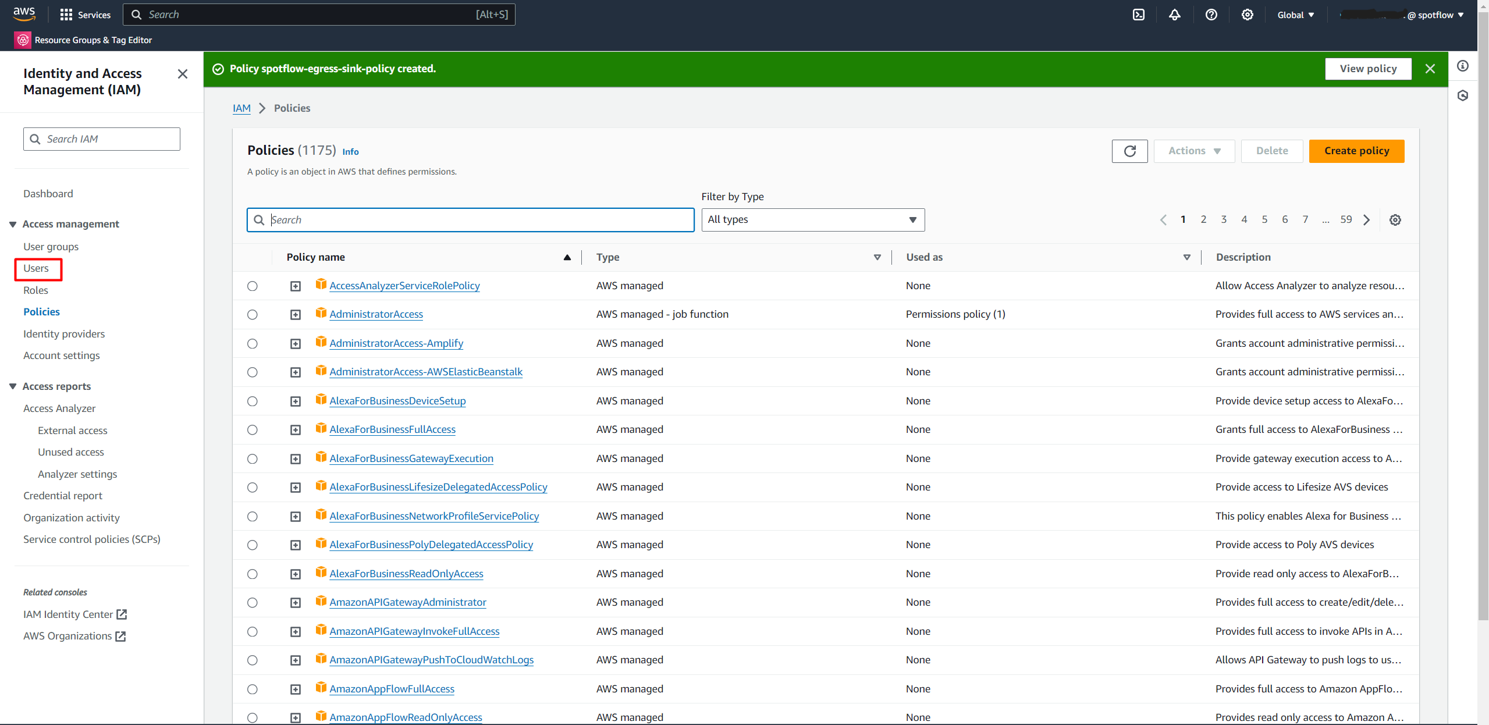
Task: Expand the AdministratorAccess row details
Action: [296, 315]
